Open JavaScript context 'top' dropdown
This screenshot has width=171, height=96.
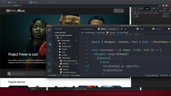coord(143,11)
